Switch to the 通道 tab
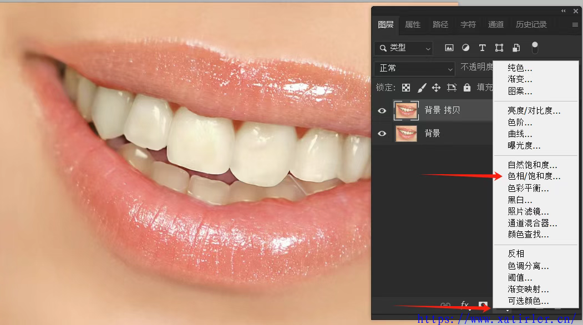This screenshot has width=583, height=325. point(496,24)
